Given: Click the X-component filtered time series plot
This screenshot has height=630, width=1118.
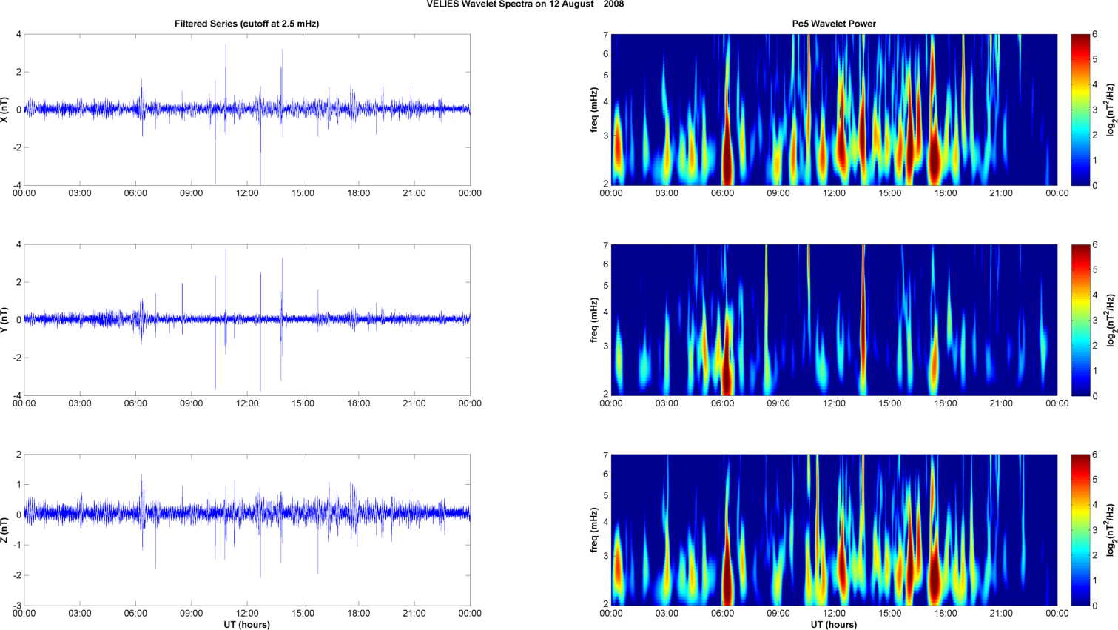Looking at the screenshot, I should [247, 110].
